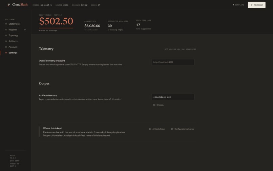Screen dimensions: 273x171
Task: Click the annualised $6,030.00 value
Action: [x=92, y=26]
